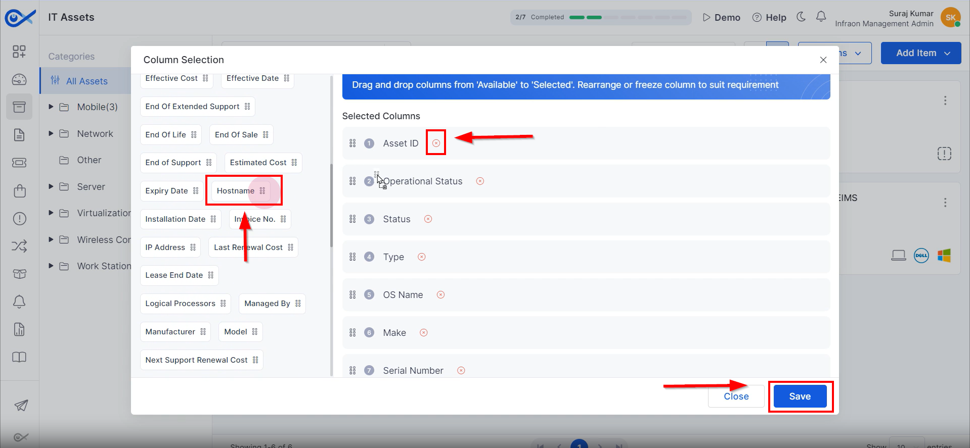Open the Help menu
970x448 pixels.
(x=769, y=18)
